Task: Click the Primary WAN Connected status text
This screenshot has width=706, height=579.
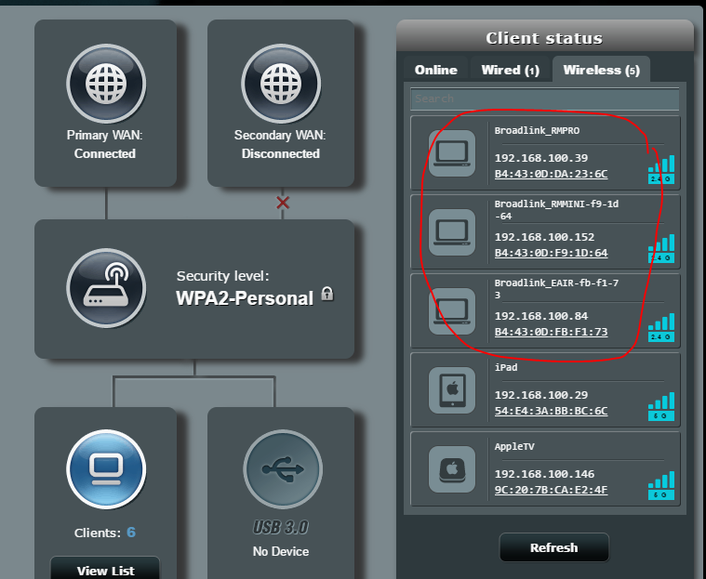Action: click(x=105, y=154)
